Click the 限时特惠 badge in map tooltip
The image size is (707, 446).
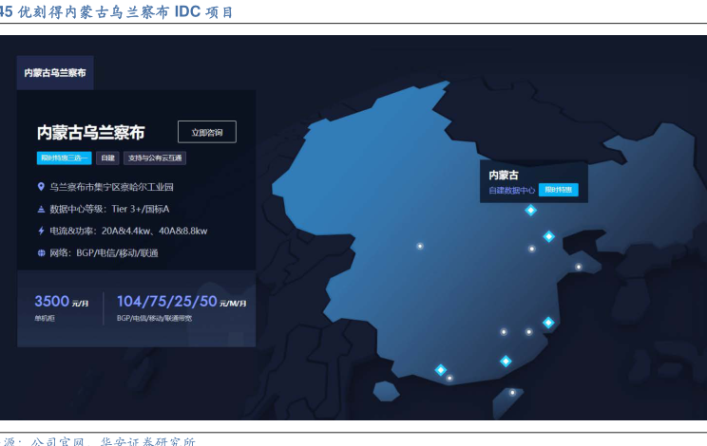558,190
